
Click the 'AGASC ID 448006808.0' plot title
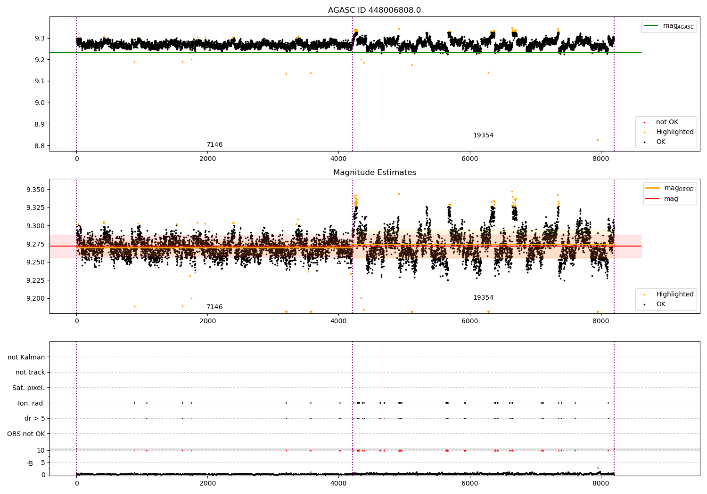tap(375, 10)
